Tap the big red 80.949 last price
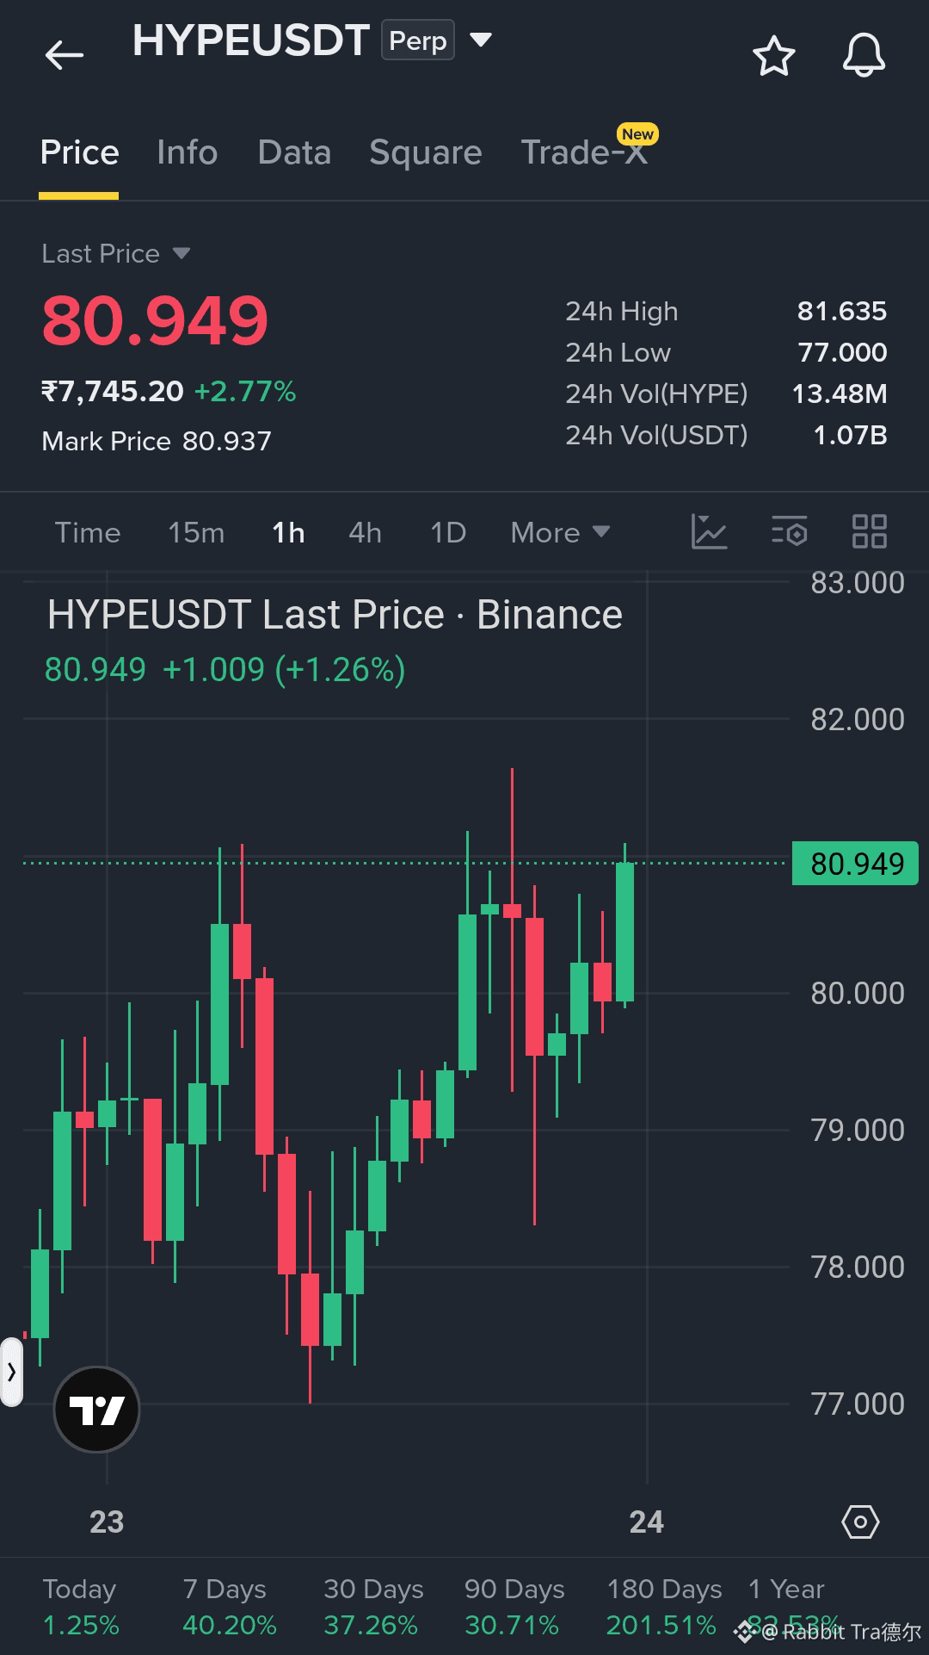929x1655 pixels. (155, 320)
